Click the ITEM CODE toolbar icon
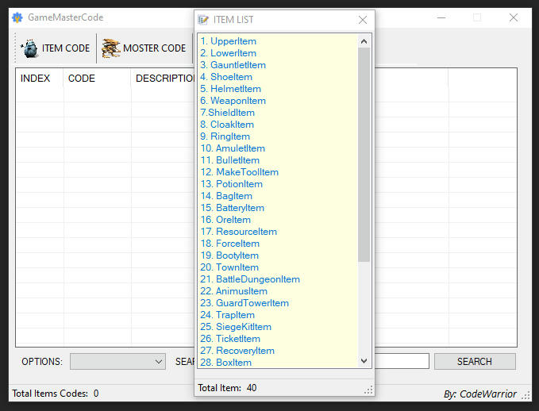 click(29, 48)
